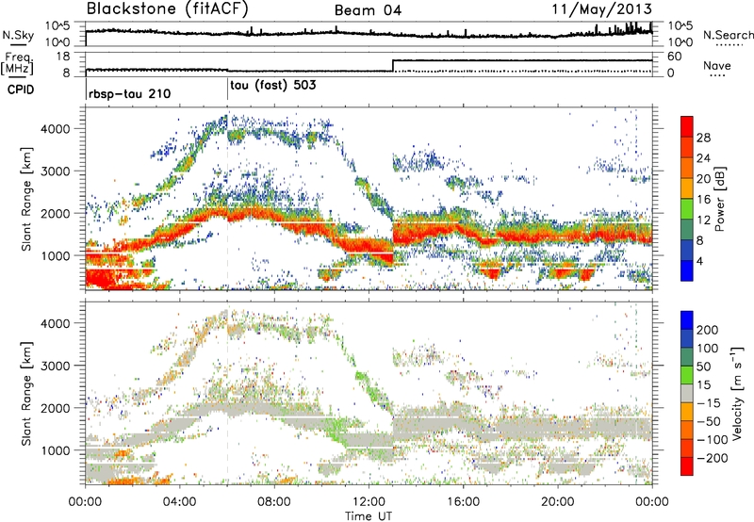Click the '18' tick on the frequency axis

point(63,57)
